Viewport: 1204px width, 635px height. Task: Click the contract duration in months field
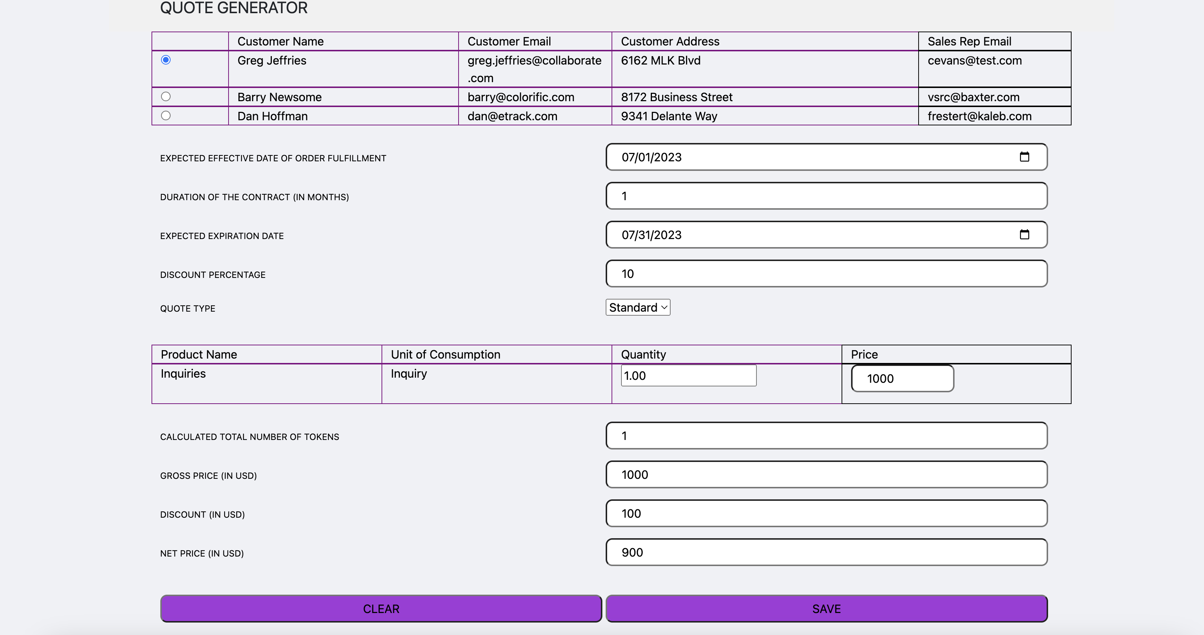[826, 196]
